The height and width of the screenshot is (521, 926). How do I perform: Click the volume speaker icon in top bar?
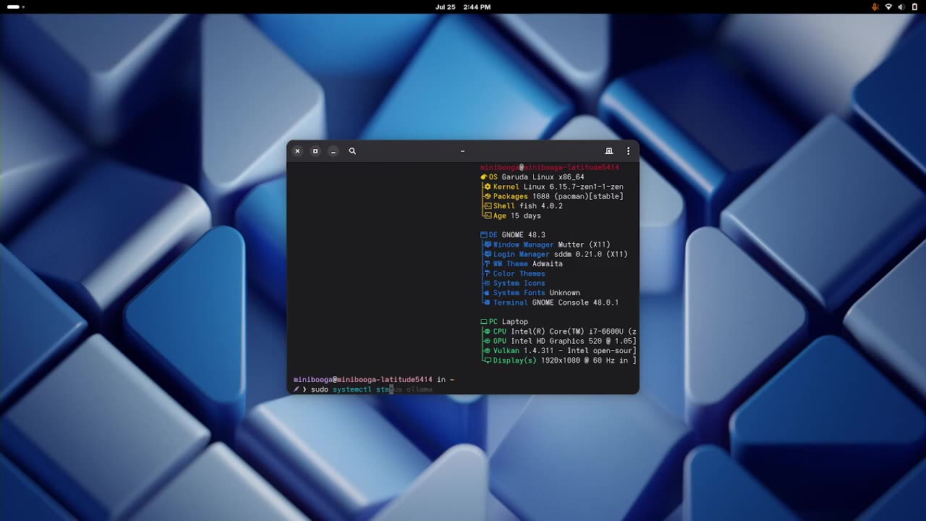pos(901,7)
